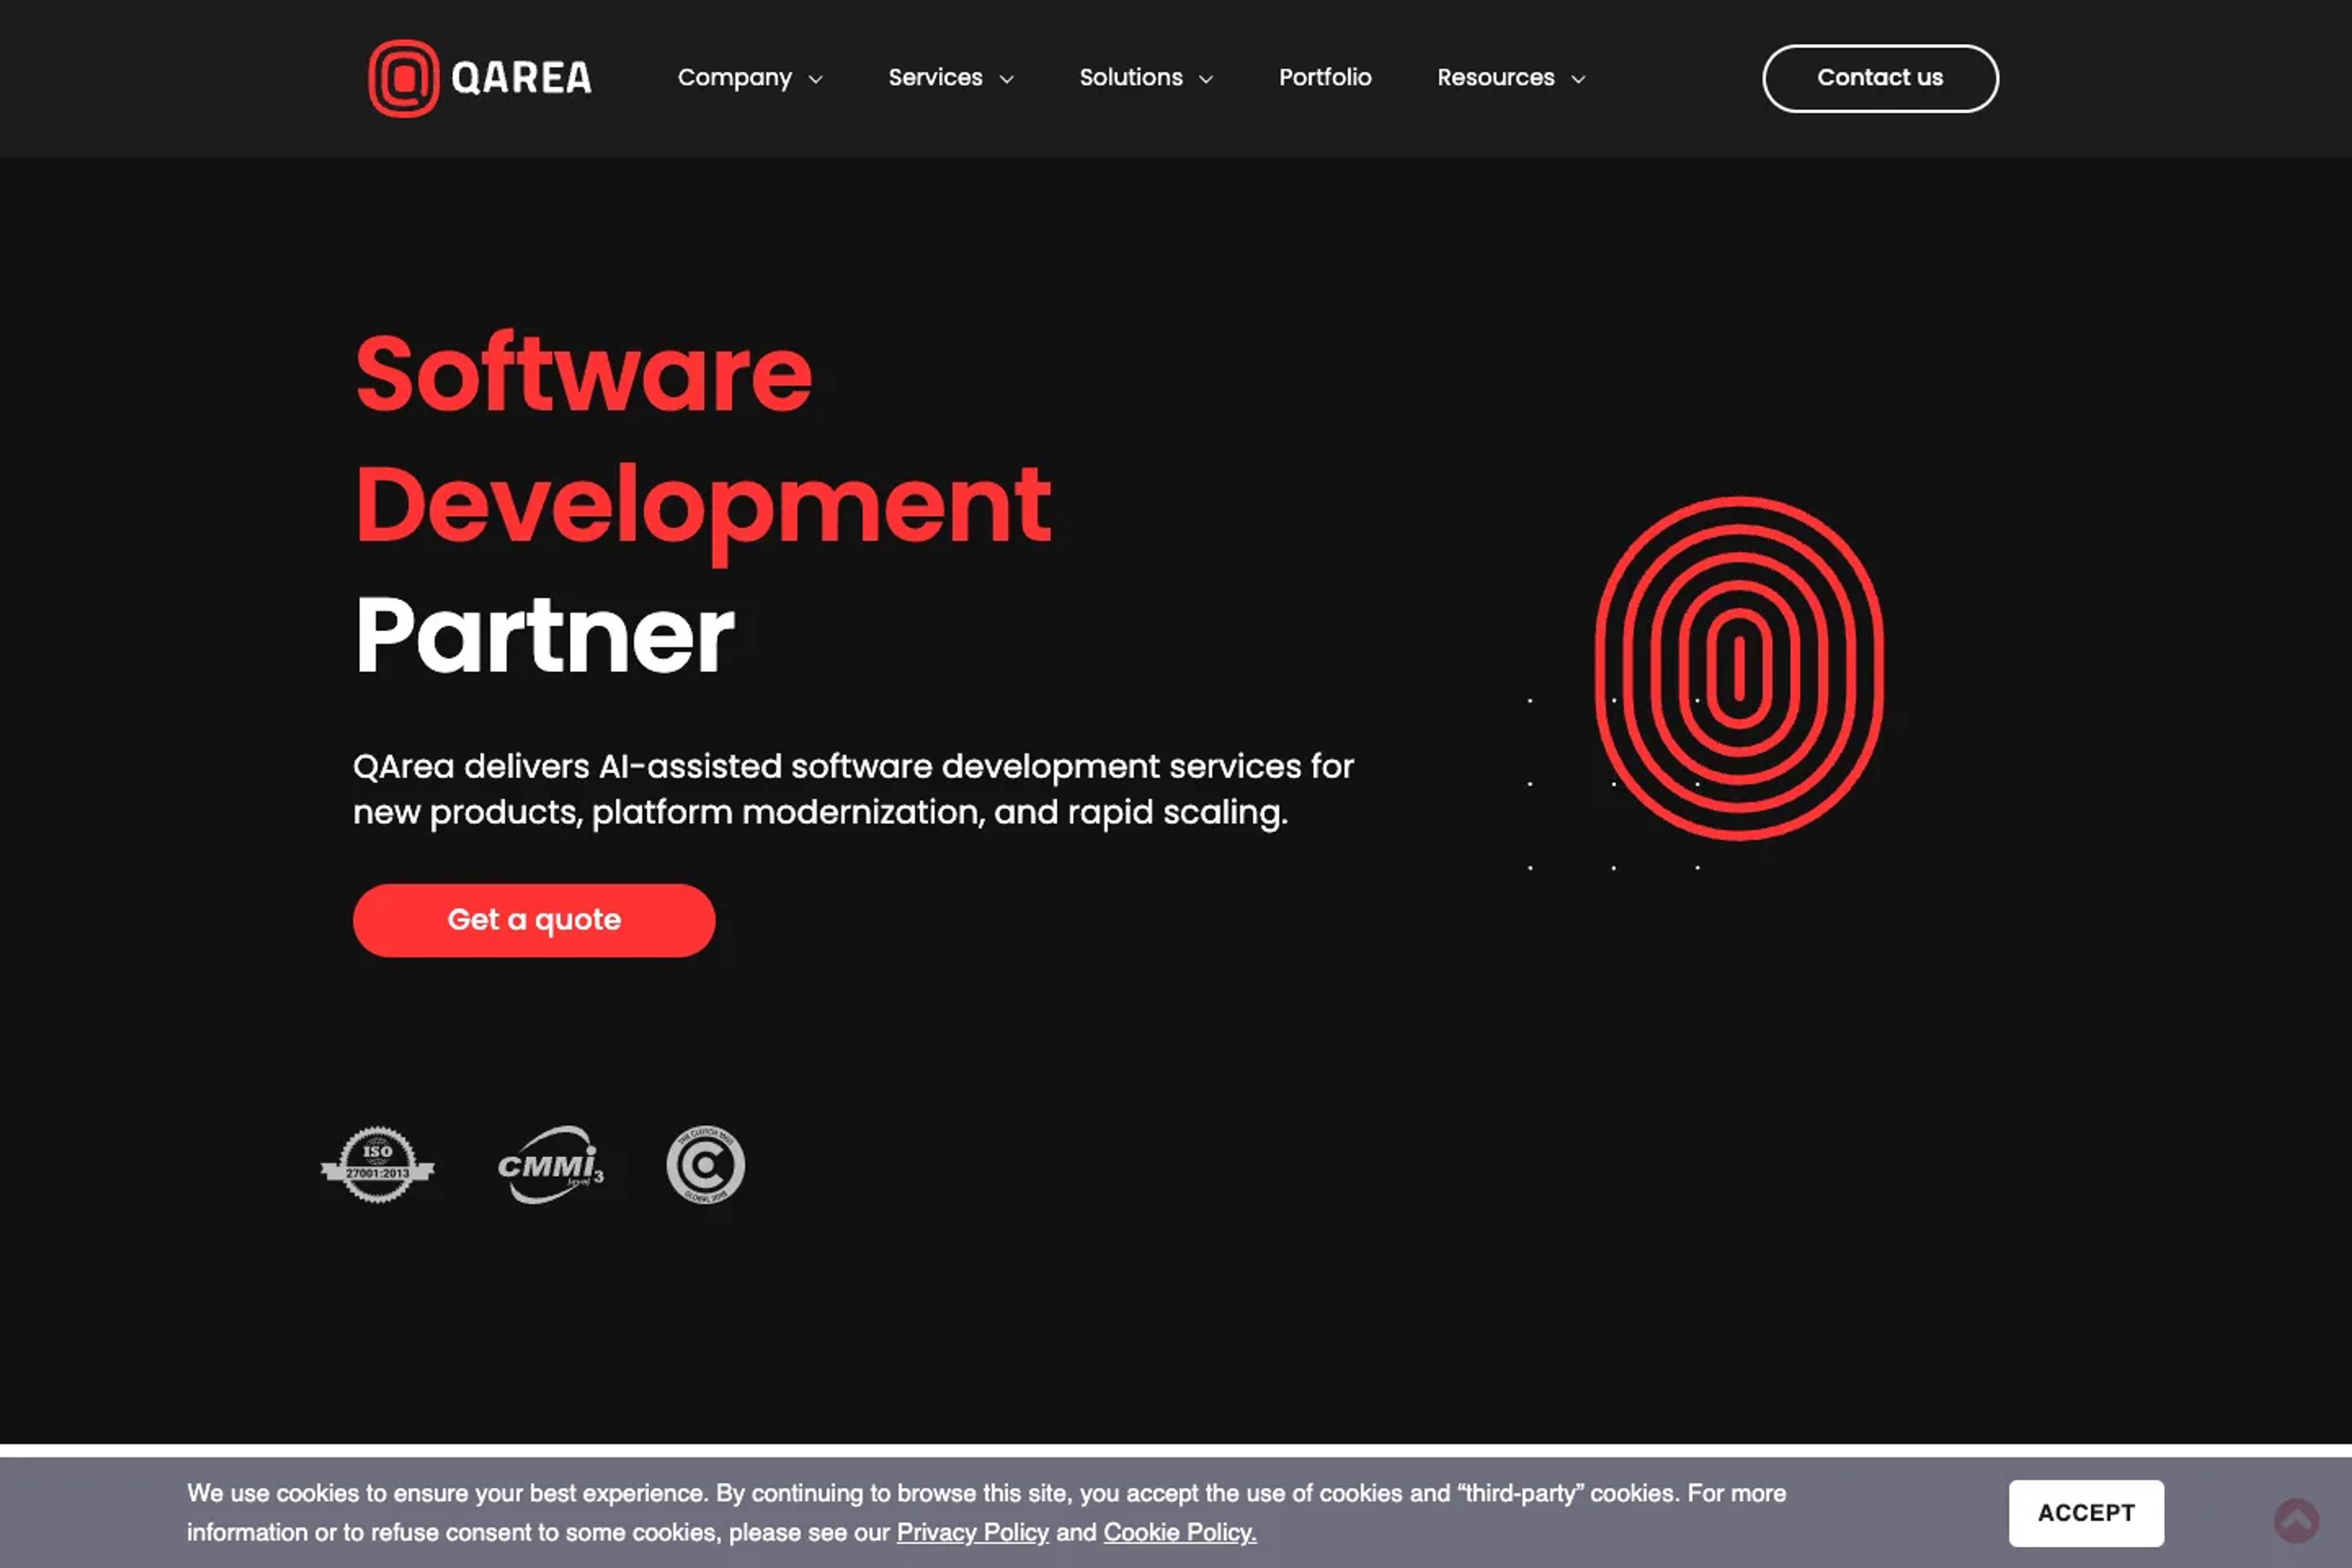Viewport: 2352px width, 1568px height.
Task: Open the Cookie Policy link
Action: tap(1180, 1532)
